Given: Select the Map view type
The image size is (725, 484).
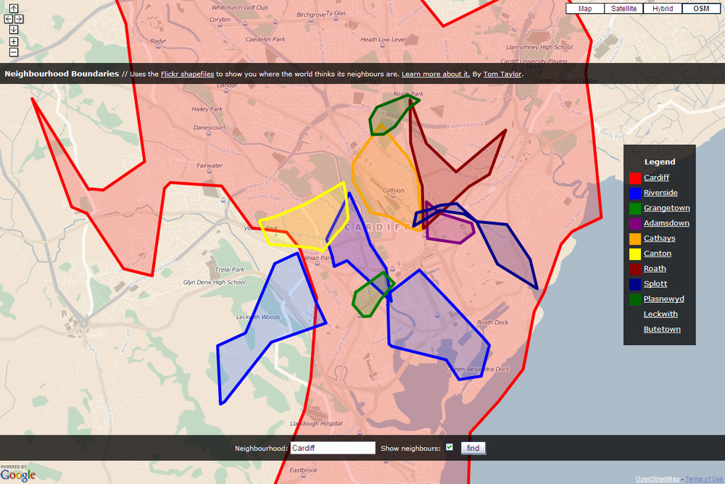Looking at the screenshot, I should pyautogui.click(x=585, y=9).
